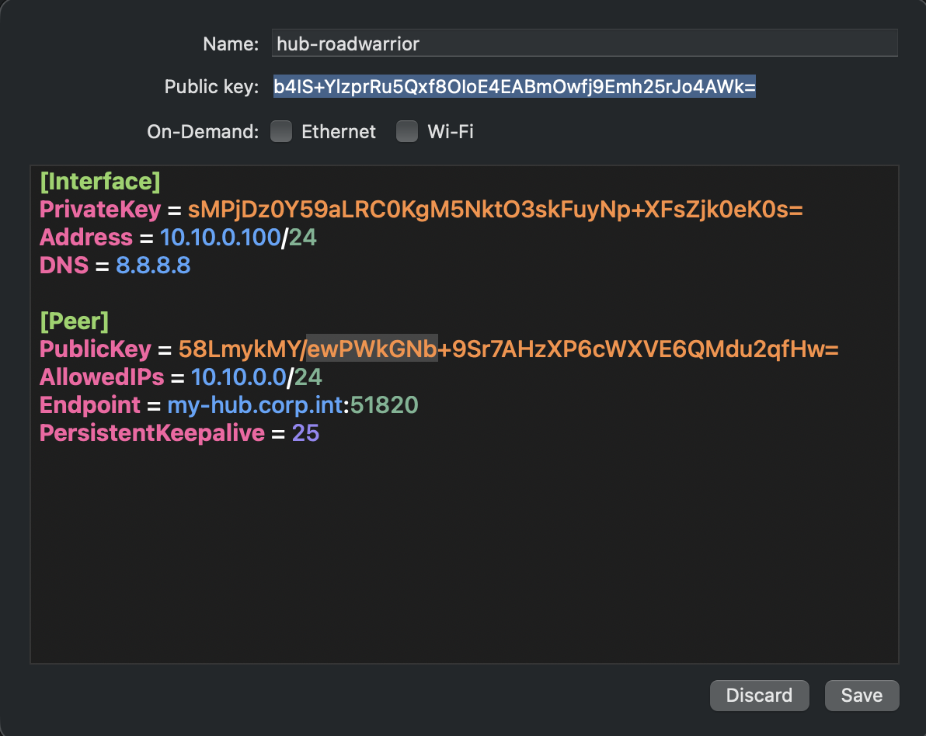Click the Name field containing hub-roadwarrior
This screenshot has width=926, height=736.
(x=584, y=43)
